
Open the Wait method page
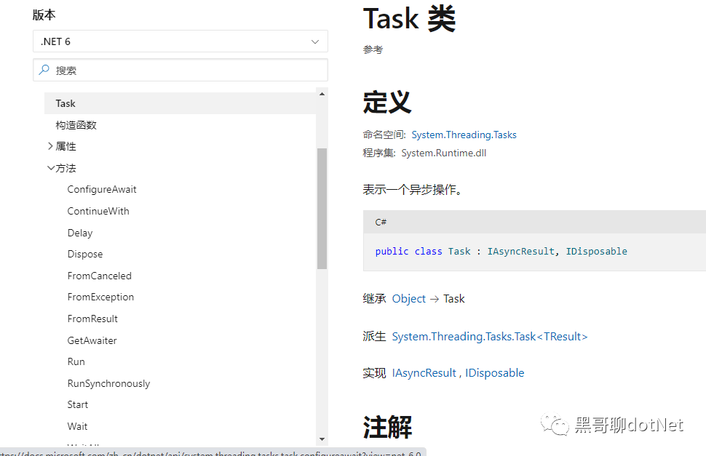point(77,426)
